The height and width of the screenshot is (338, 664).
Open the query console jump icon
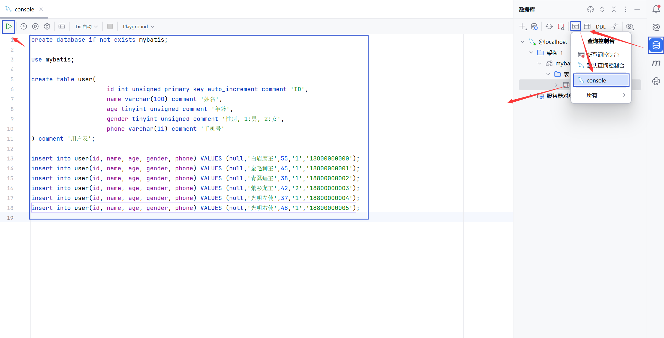(576, 26)
